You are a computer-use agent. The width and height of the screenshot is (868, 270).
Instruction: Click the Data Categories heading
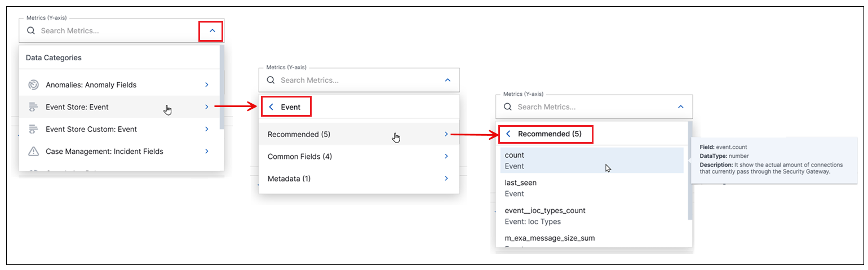pos(54,57)
